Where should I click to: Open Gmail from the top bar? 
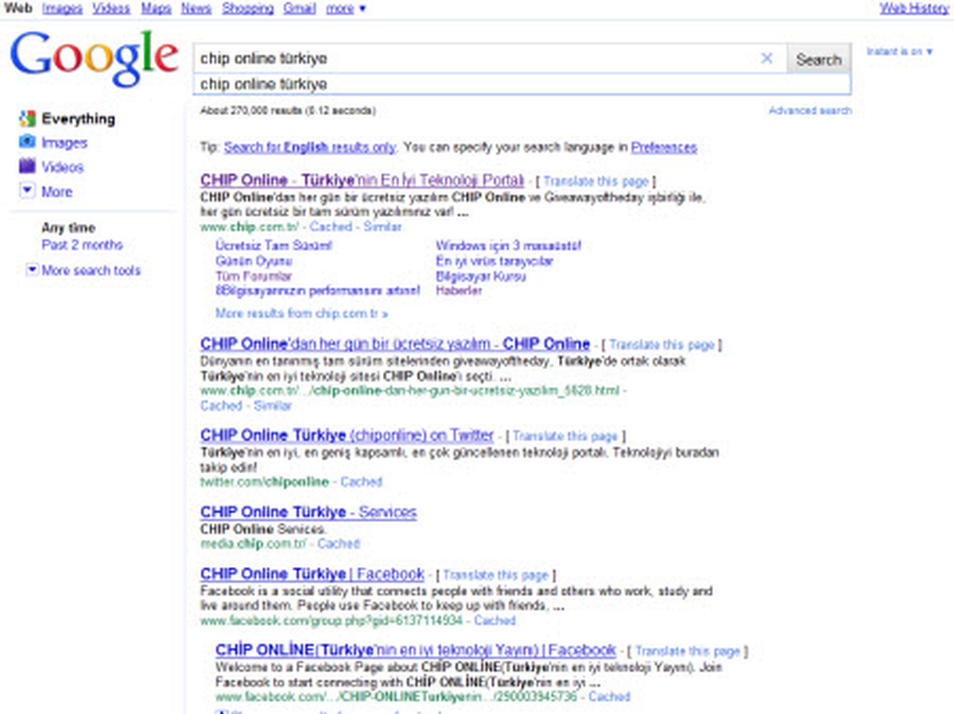298,8
